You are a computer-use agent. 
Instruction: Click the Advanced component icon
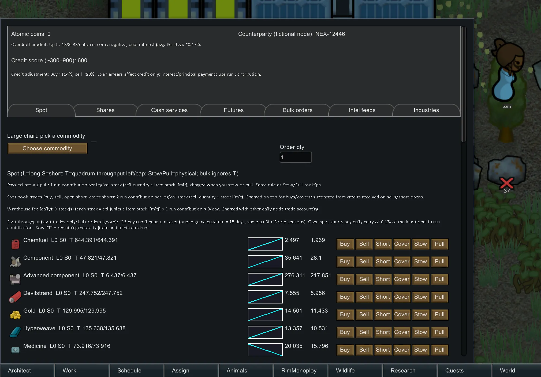click(15, 279)
